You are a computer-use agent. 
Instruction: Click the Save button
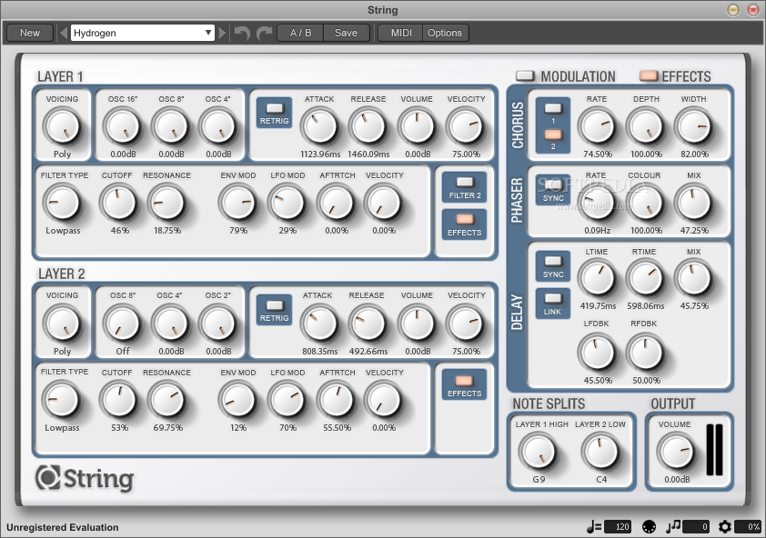[346, 33]
